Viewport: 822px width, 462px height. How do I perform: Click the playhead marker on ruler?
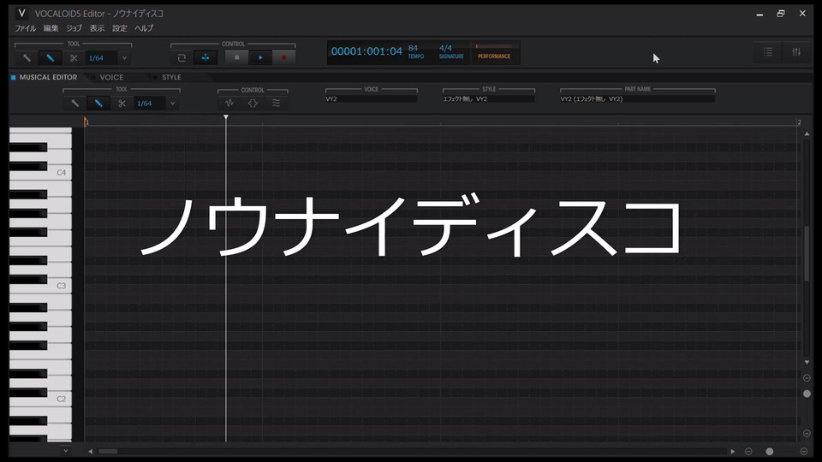click(226, 117)
